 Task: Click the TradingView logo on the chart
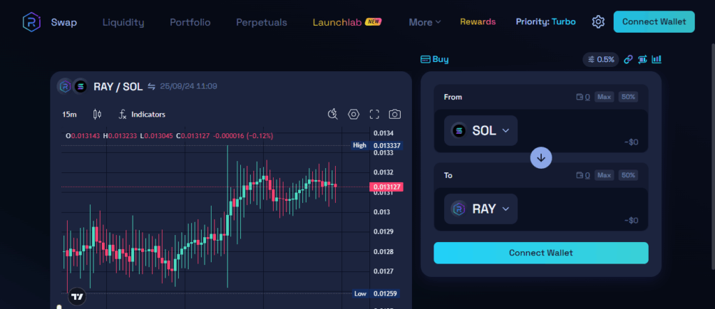78,296
